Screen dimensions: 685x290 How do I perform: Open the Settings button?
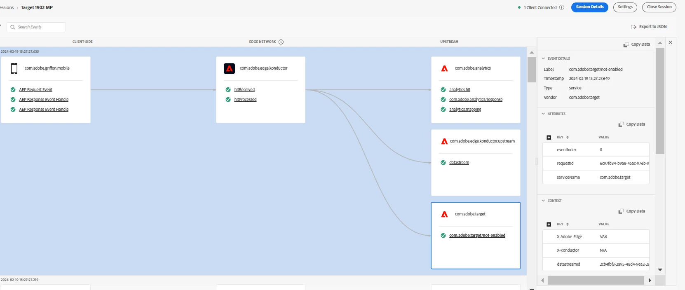625,7
